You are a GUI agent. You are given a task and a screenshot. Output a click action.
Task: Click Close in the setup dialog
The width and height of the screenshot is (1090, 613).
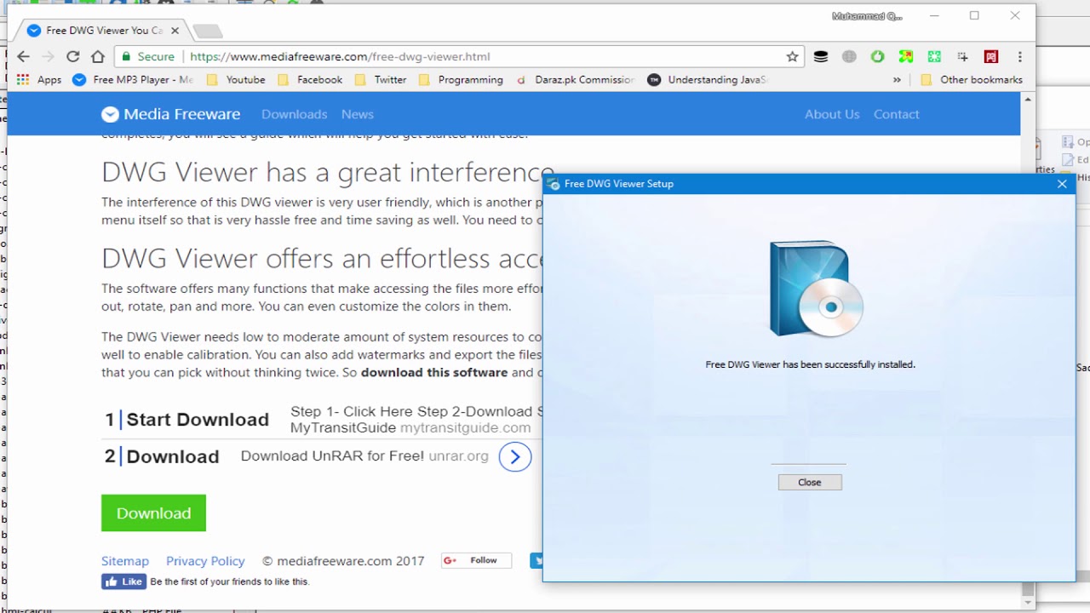pos(810,482)
